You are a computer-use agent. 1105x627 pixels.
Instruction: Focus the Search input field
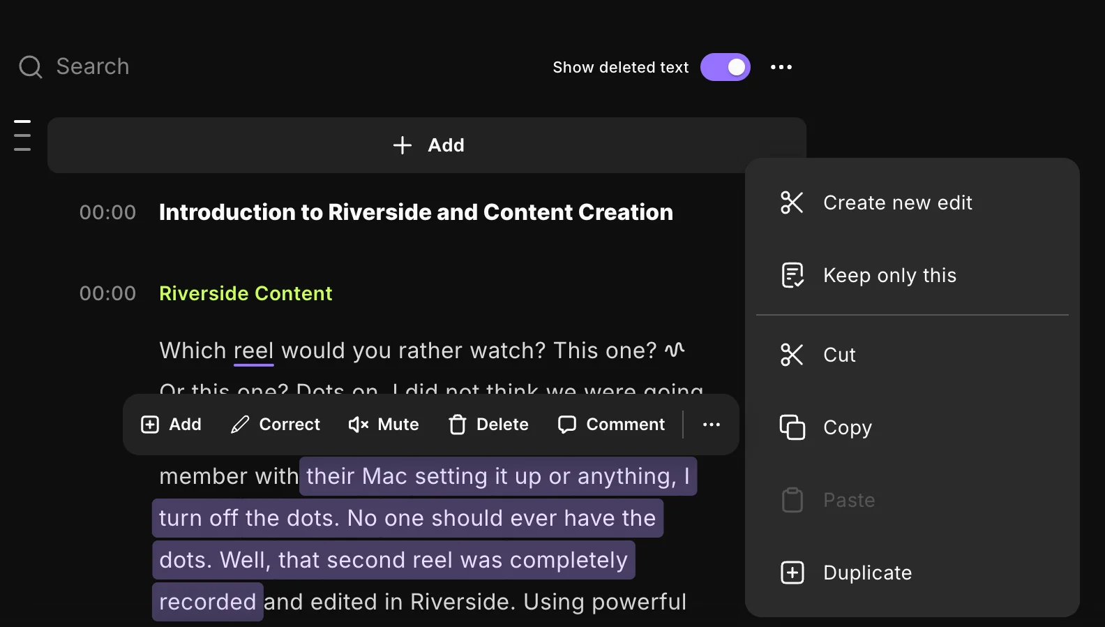tap(93, 67)
